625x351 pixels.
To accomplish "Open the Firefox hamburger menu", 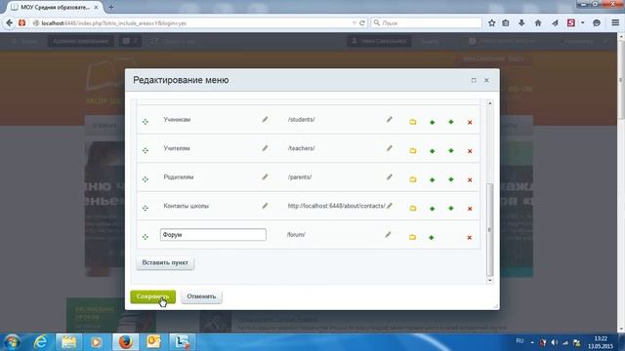I will (615, 23).
